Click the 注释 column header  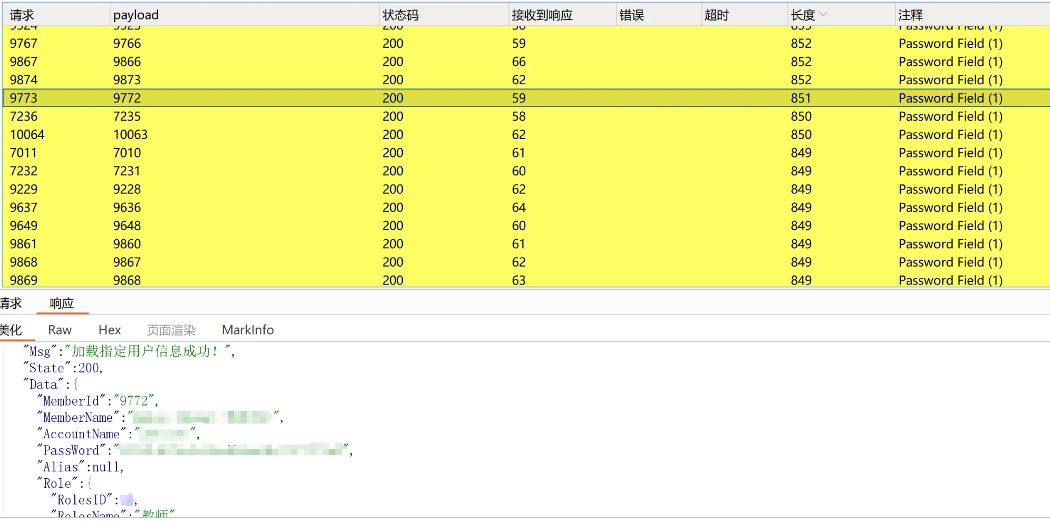click(910, 15)
